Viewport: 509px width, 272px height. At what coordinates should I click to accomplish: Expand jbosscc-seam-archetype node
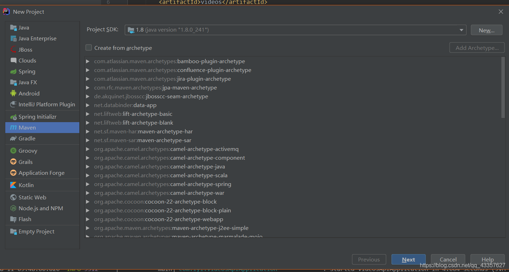point(88,97)
